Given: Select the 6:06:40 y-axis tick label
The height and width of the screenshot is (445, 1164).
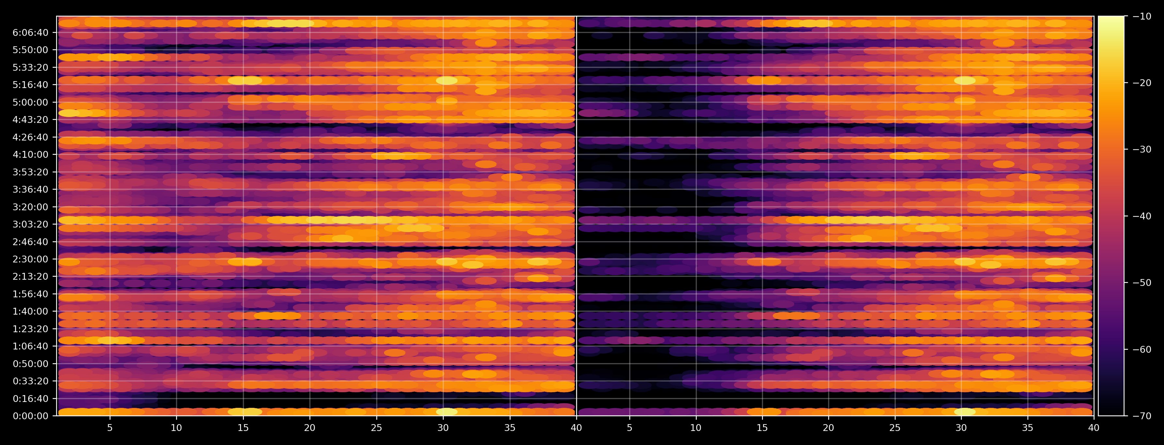Looking at the screenshot, I should (x=30, y=33).
